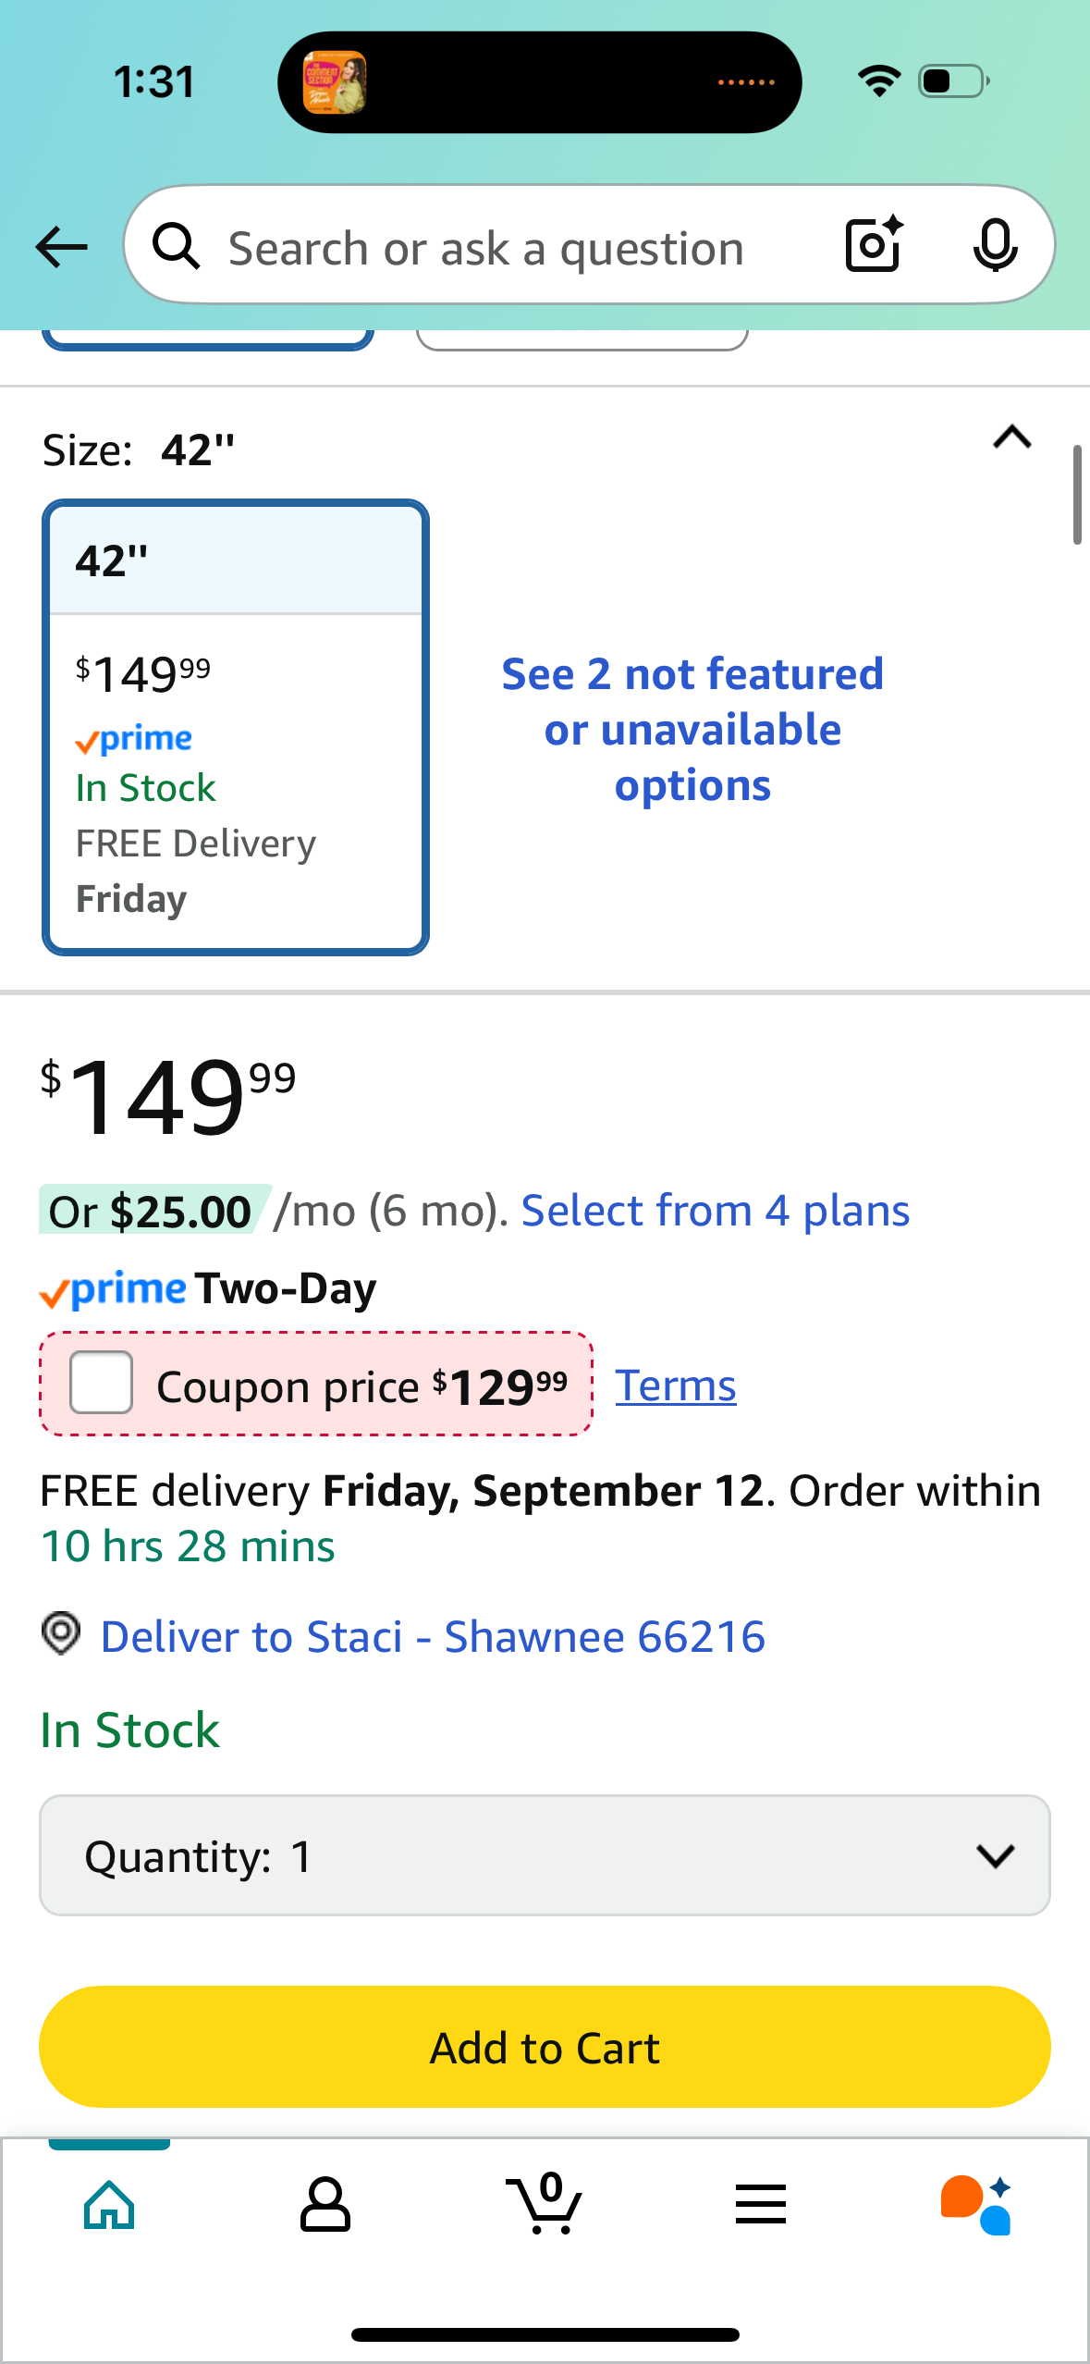
Task: Collapse the Size section chevron
Action: [1012, 437]
